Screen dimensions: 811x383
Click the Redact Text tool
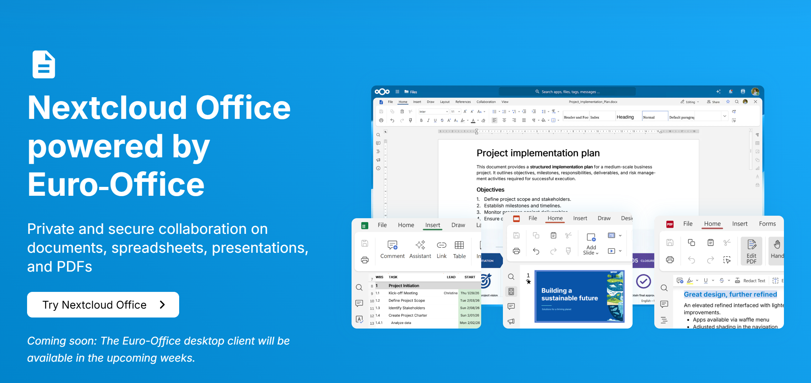tap(750, 281)
